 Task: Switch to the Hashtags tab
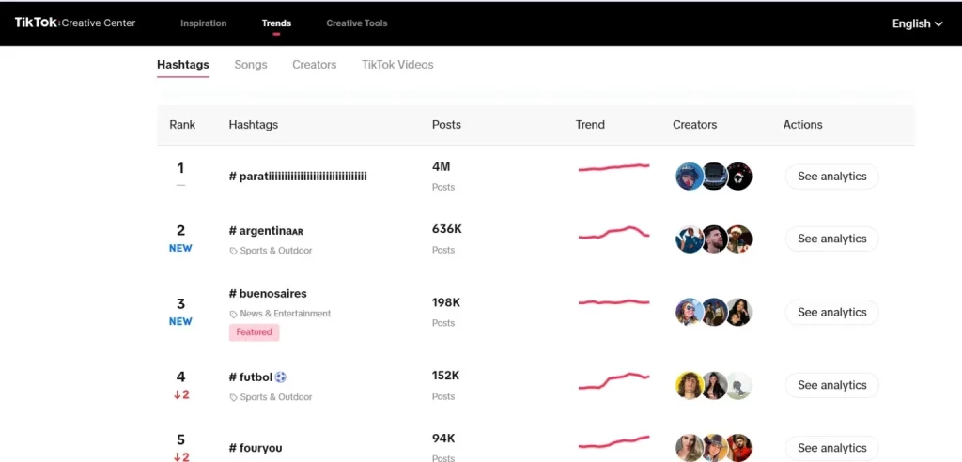pos(183,65)
